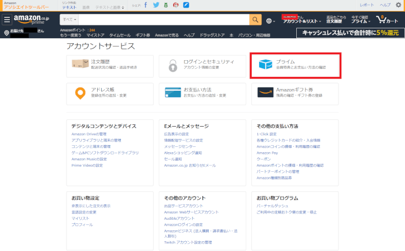
Task: Click the Facebook share icon
Action: (x=145, y=5)
